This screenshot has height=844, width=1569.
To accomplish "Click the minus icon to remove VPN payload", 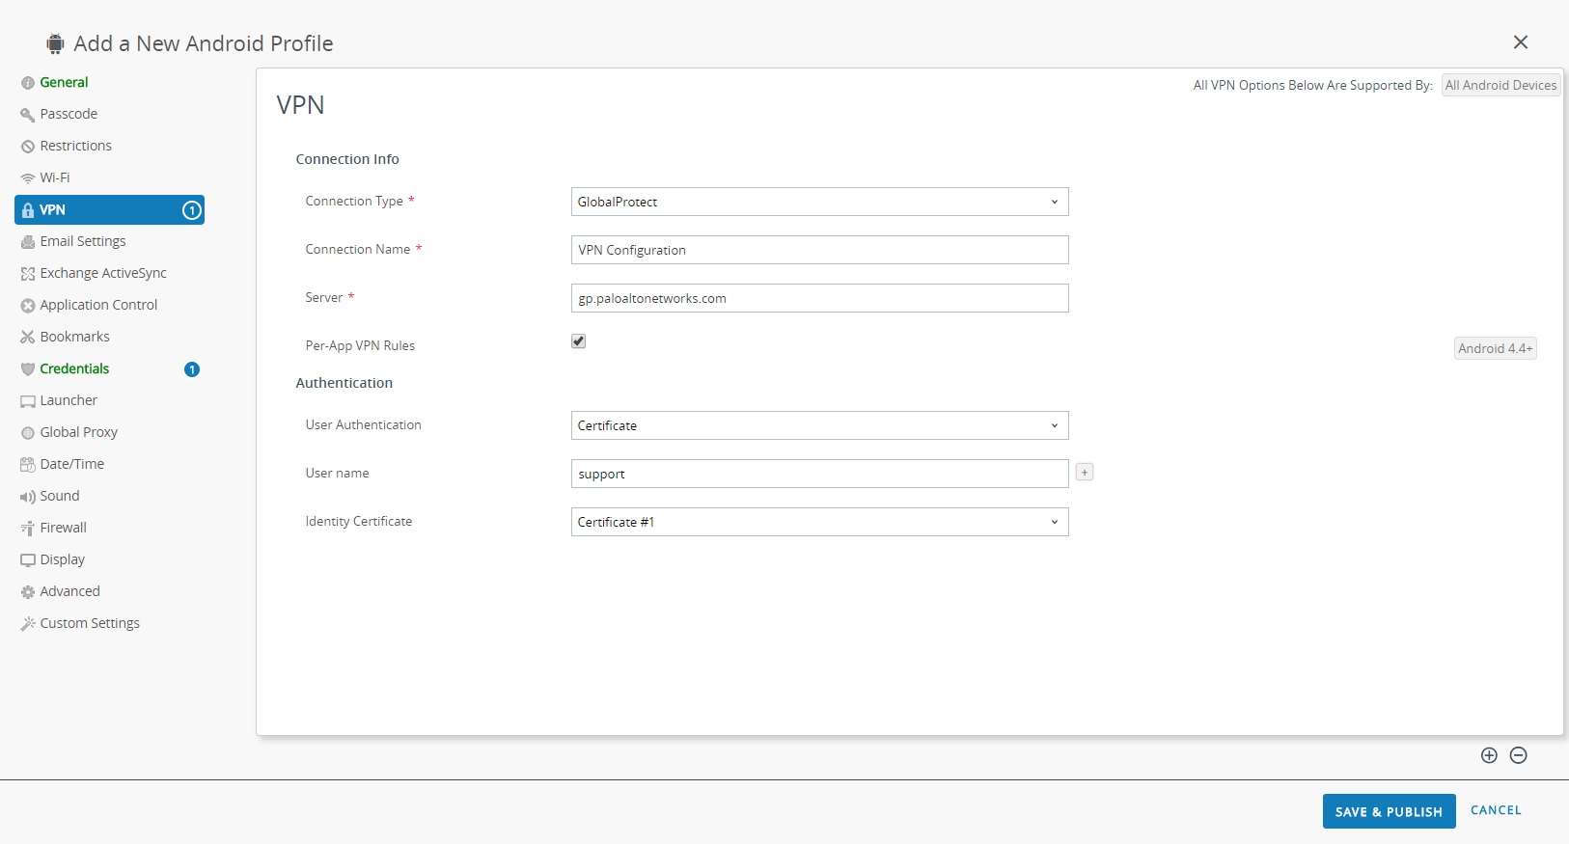I will tap(1518, 755).
